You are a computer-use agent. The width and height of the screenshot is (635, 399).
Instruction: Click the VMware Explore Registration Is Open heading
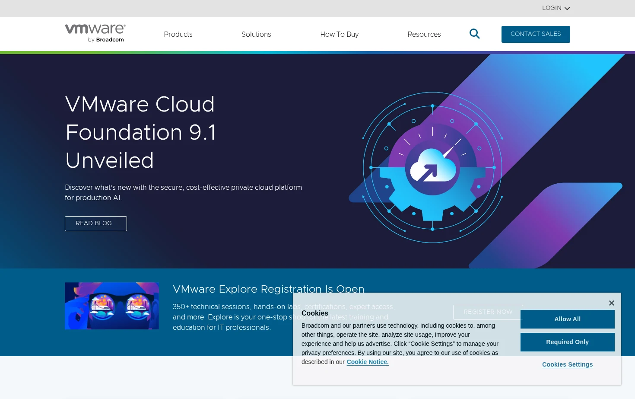tap(268, 289)
